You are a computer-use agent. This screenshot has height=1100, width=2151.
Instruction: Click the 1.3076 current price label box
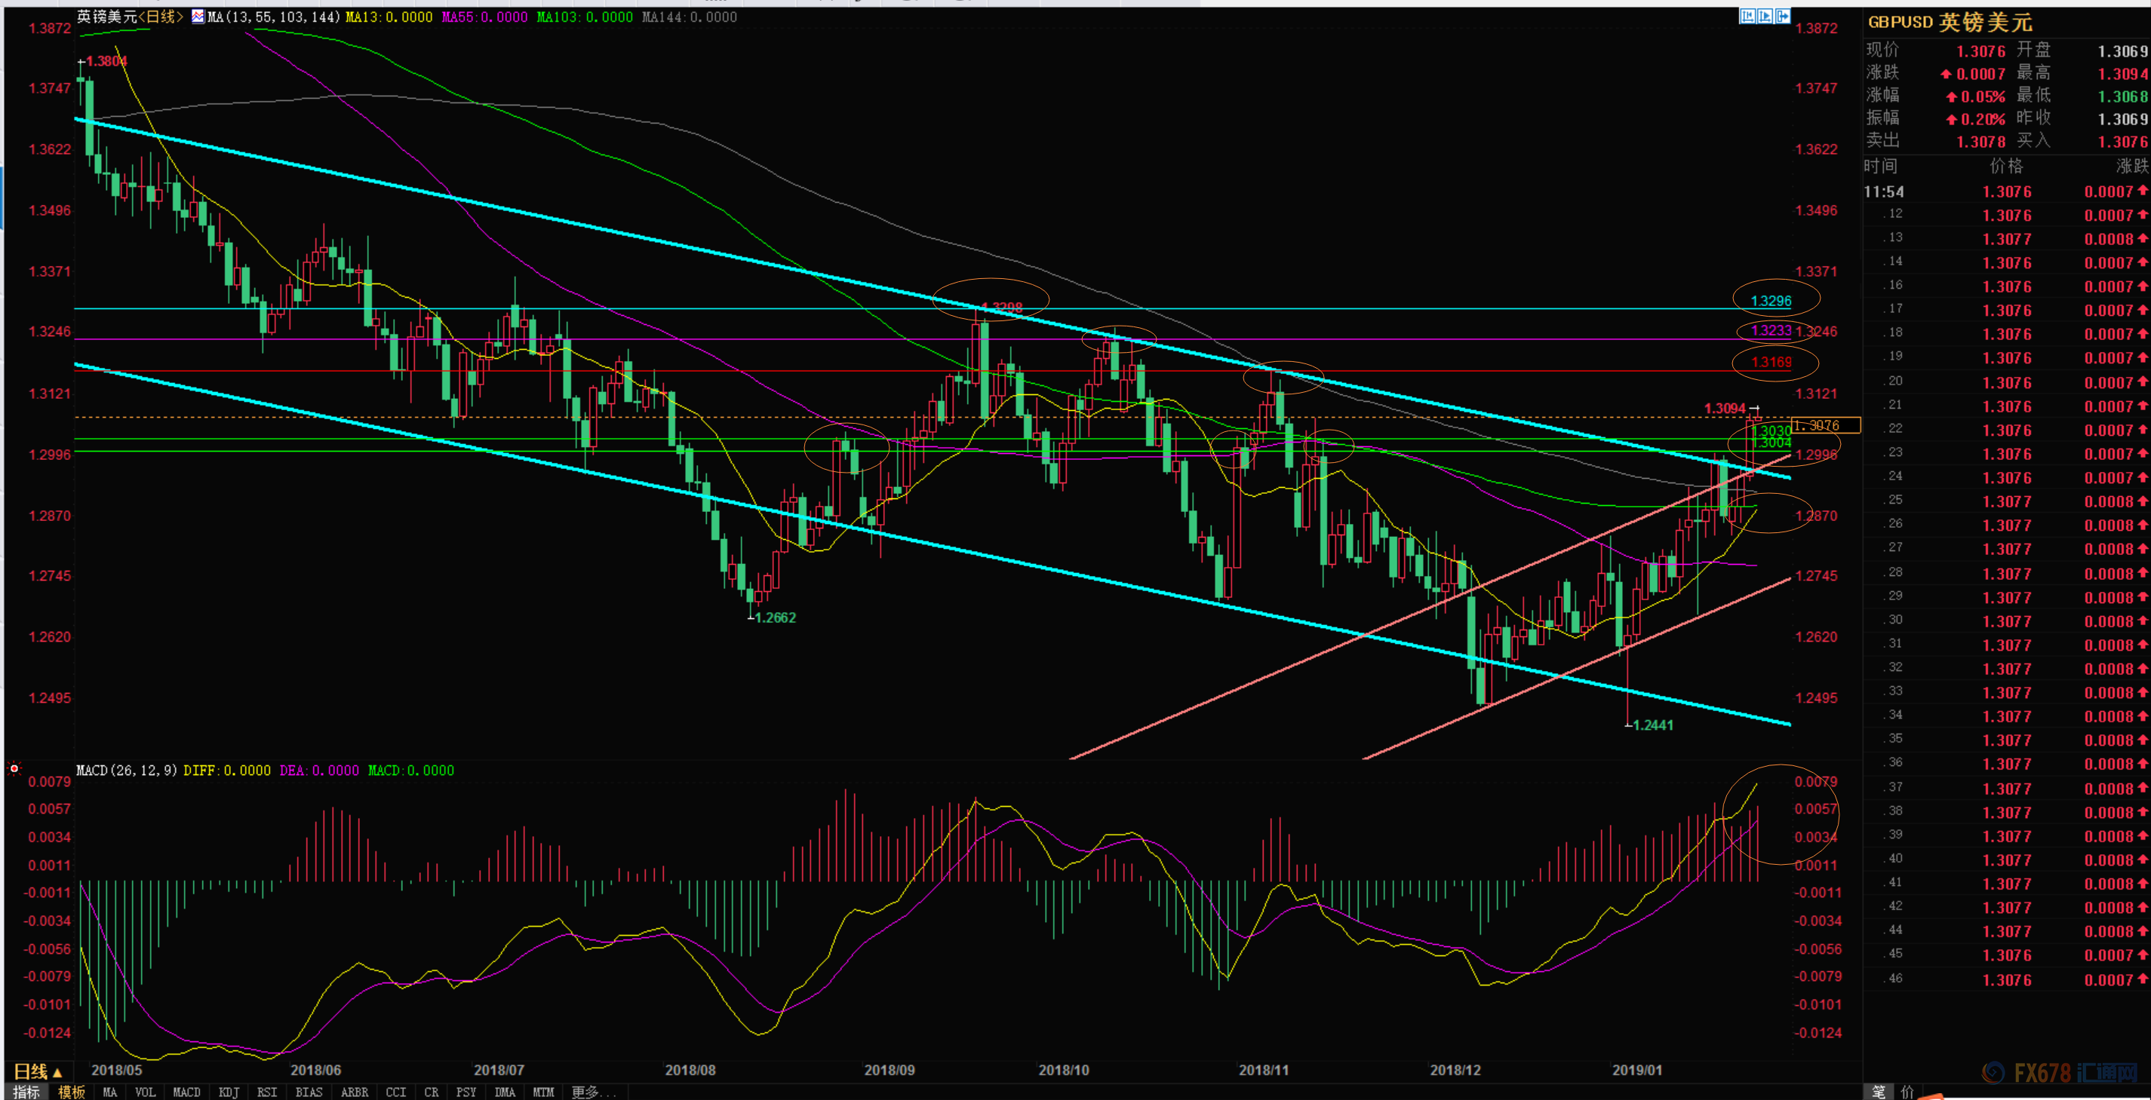tap(1826, 424)
